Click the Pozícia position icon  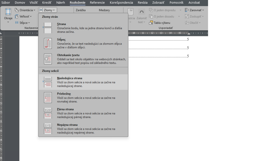pos(131,11)
